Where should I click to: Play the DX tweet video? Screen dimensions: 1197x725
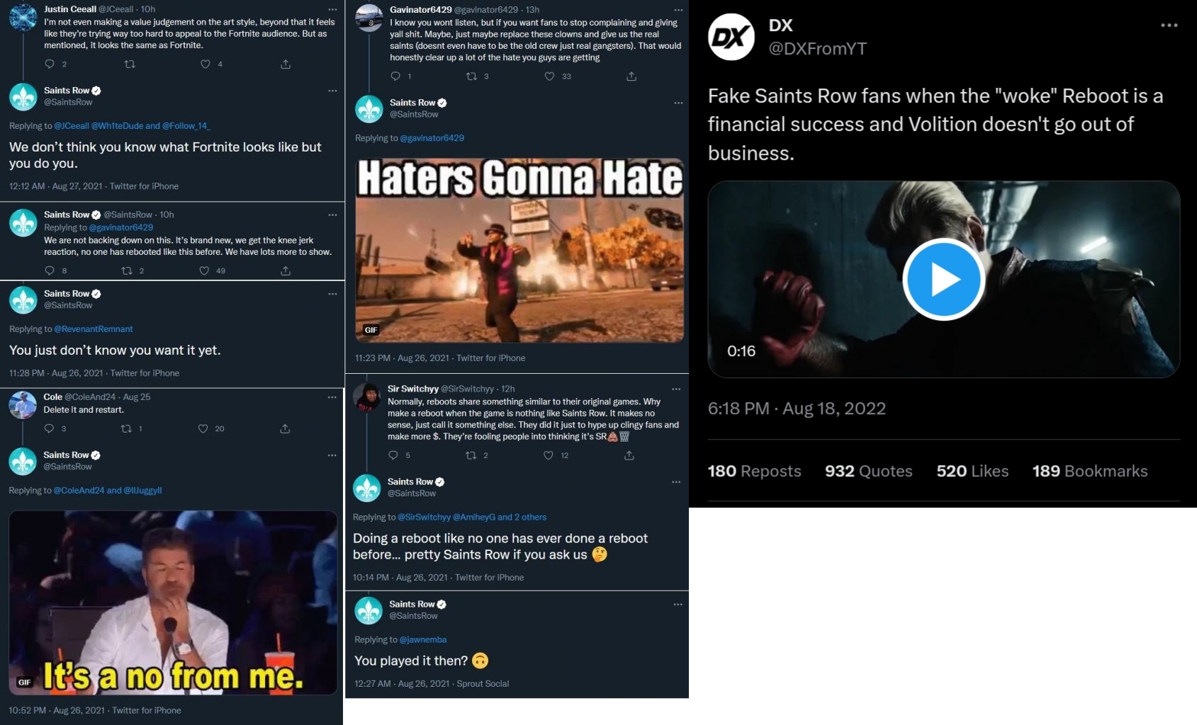point(943,279)
